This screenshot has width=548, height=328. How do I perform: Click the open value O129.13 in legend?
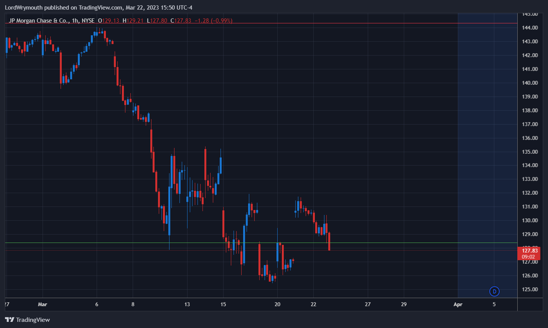(x=109, y=21)
